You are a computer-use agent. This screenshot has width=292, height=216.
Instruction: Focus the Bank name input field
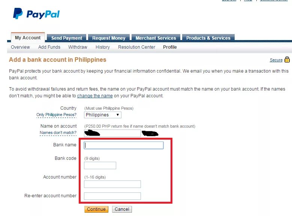click(124, 145)
